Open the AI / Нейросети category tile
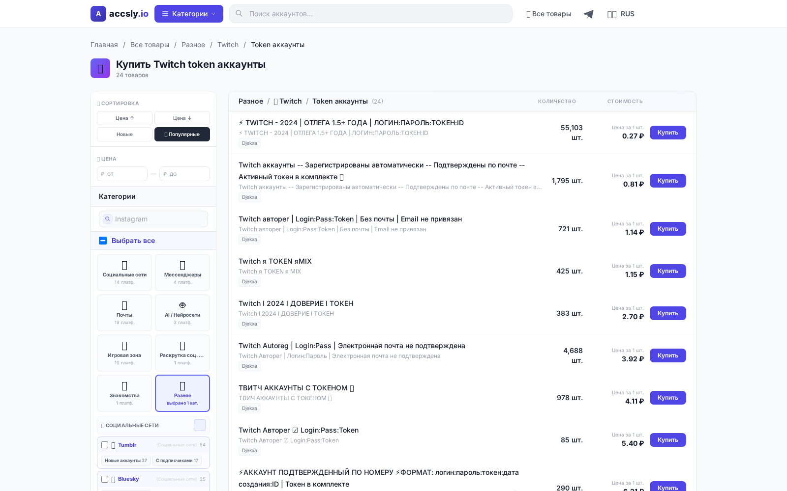The height and width of the screenshot is (491, 787). pos(182,313)
